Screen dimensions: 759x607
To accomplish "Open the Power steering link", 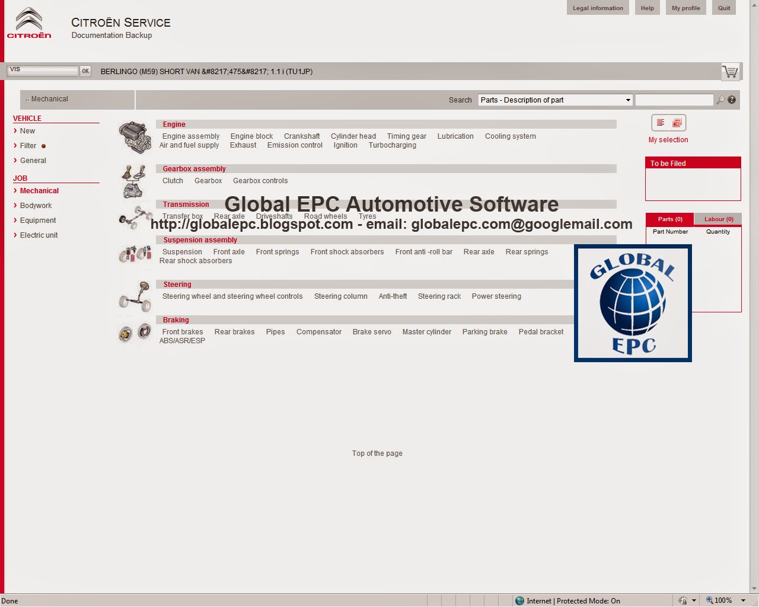I will click(x=496, y=296).
